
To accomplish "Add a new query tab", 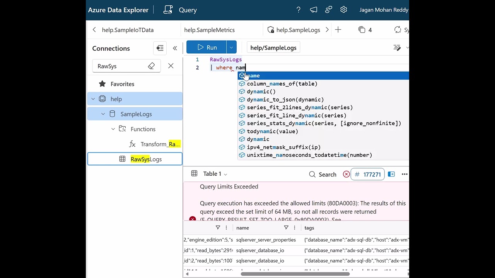I will pyautogui.click(x=338, y=30).
